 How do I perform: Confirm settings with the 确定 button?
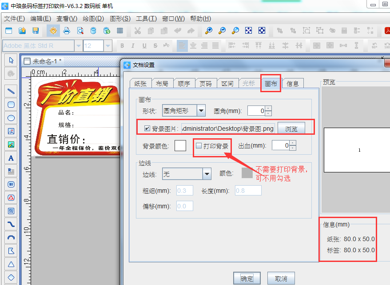247,277
